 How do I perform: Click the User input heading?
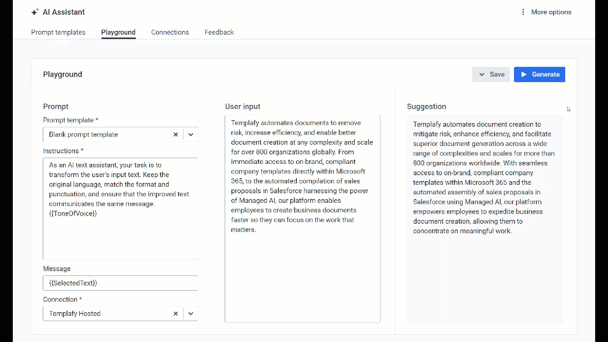[243, 106]
